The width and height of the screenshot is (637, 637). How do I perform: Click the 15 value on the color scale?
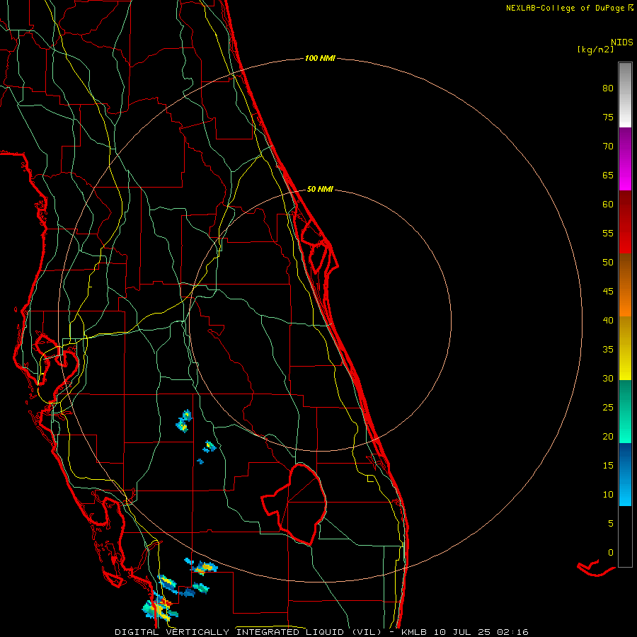pos(608,466)
